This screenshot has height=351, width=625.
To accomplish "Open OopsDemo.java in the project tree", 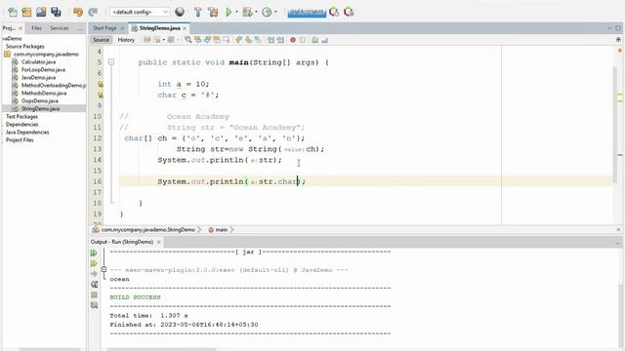I will [39, 101].
